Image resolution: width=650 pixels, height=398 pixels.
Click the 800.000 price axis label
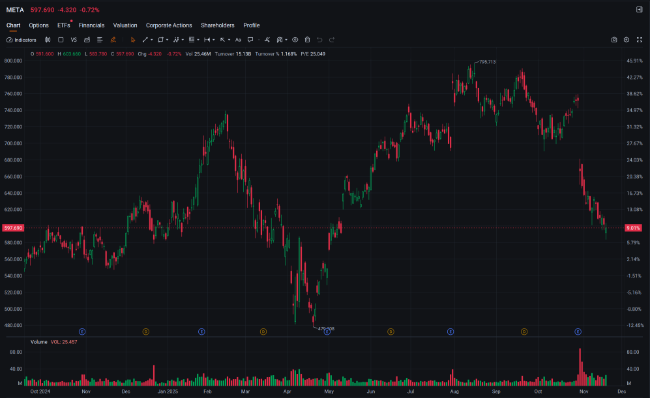13,61
